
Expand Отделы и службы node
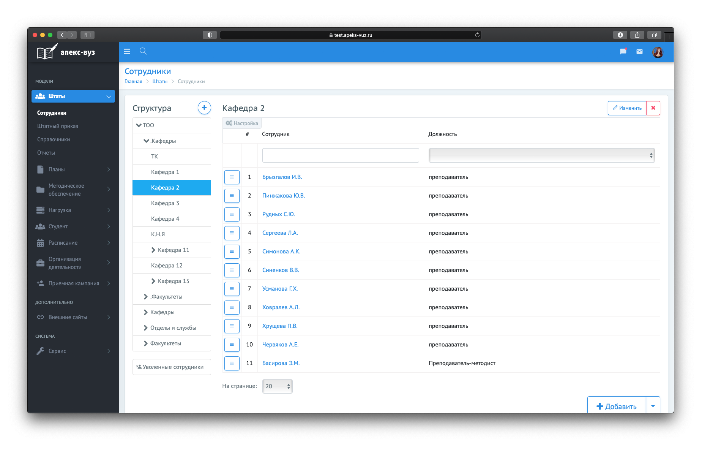(145, 328)
